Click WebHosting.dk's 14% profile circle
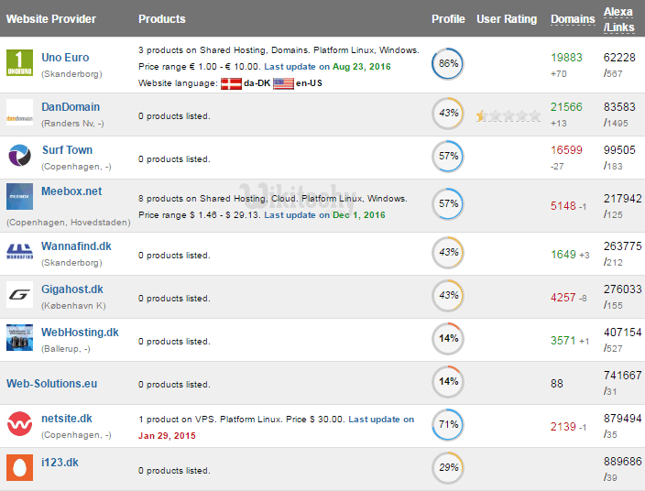645x491 pixels. (448, 339)
